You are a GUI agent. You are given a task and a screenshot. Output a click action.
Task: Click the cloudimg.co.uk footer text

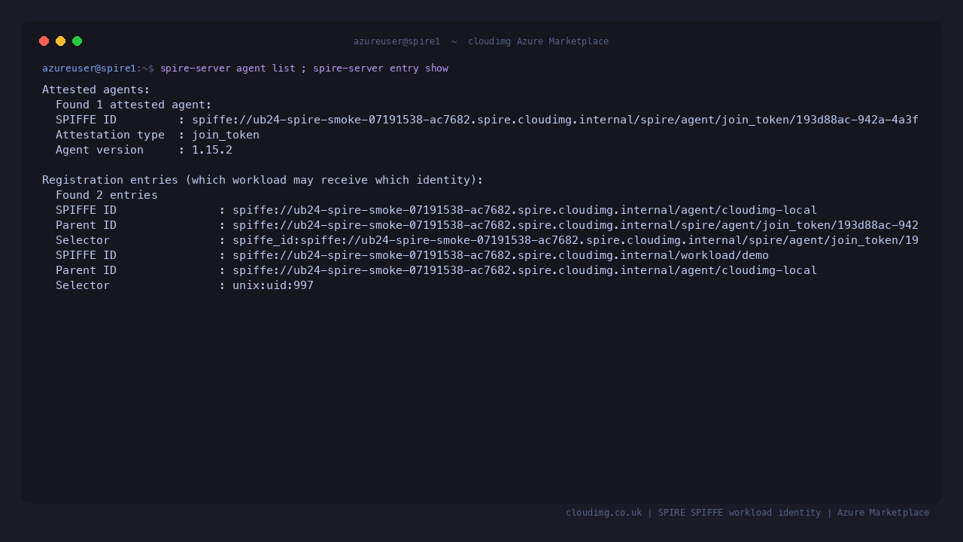[x=603, y=513]
